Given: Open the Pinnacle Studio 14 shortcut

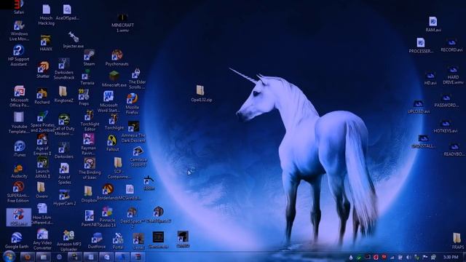Looking at the screenshot, I should [x=107, y=217].
